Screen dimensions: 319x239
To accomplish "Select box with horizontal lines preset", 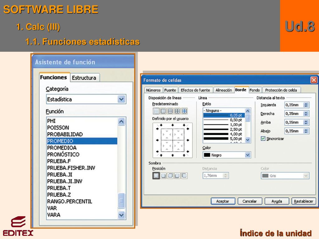I will (170, 111).
